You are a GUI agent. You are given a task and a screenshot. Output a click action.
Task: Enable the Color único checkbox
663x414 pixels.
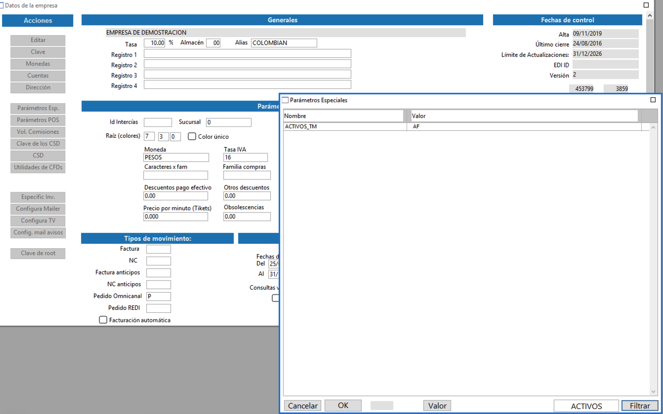pos(192,136)
